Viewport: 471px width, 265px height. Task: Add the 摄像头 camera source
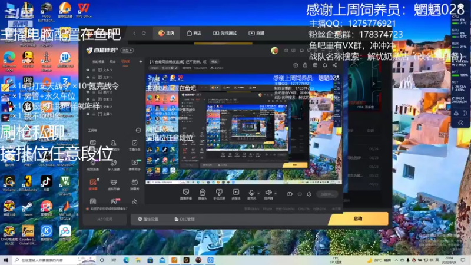pyautogui.click(x=203, y=194)
